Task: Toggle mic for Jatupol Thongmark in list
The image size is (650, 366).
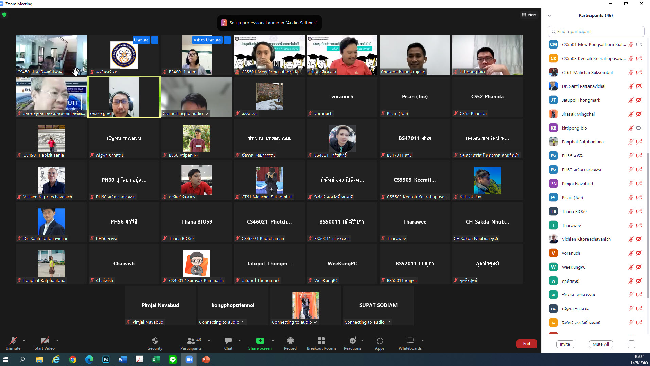Action: tap(631, 100)
